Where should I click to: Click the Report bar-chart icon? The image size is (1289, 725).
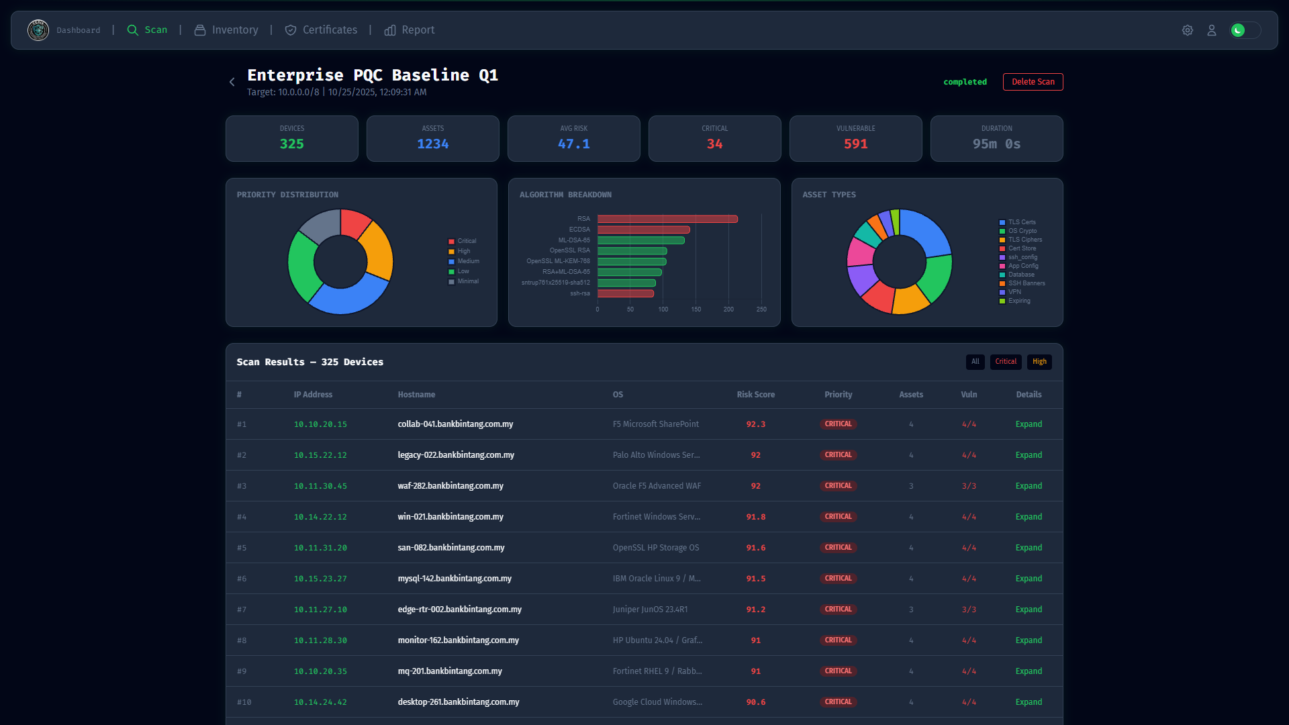pos(390,30)
